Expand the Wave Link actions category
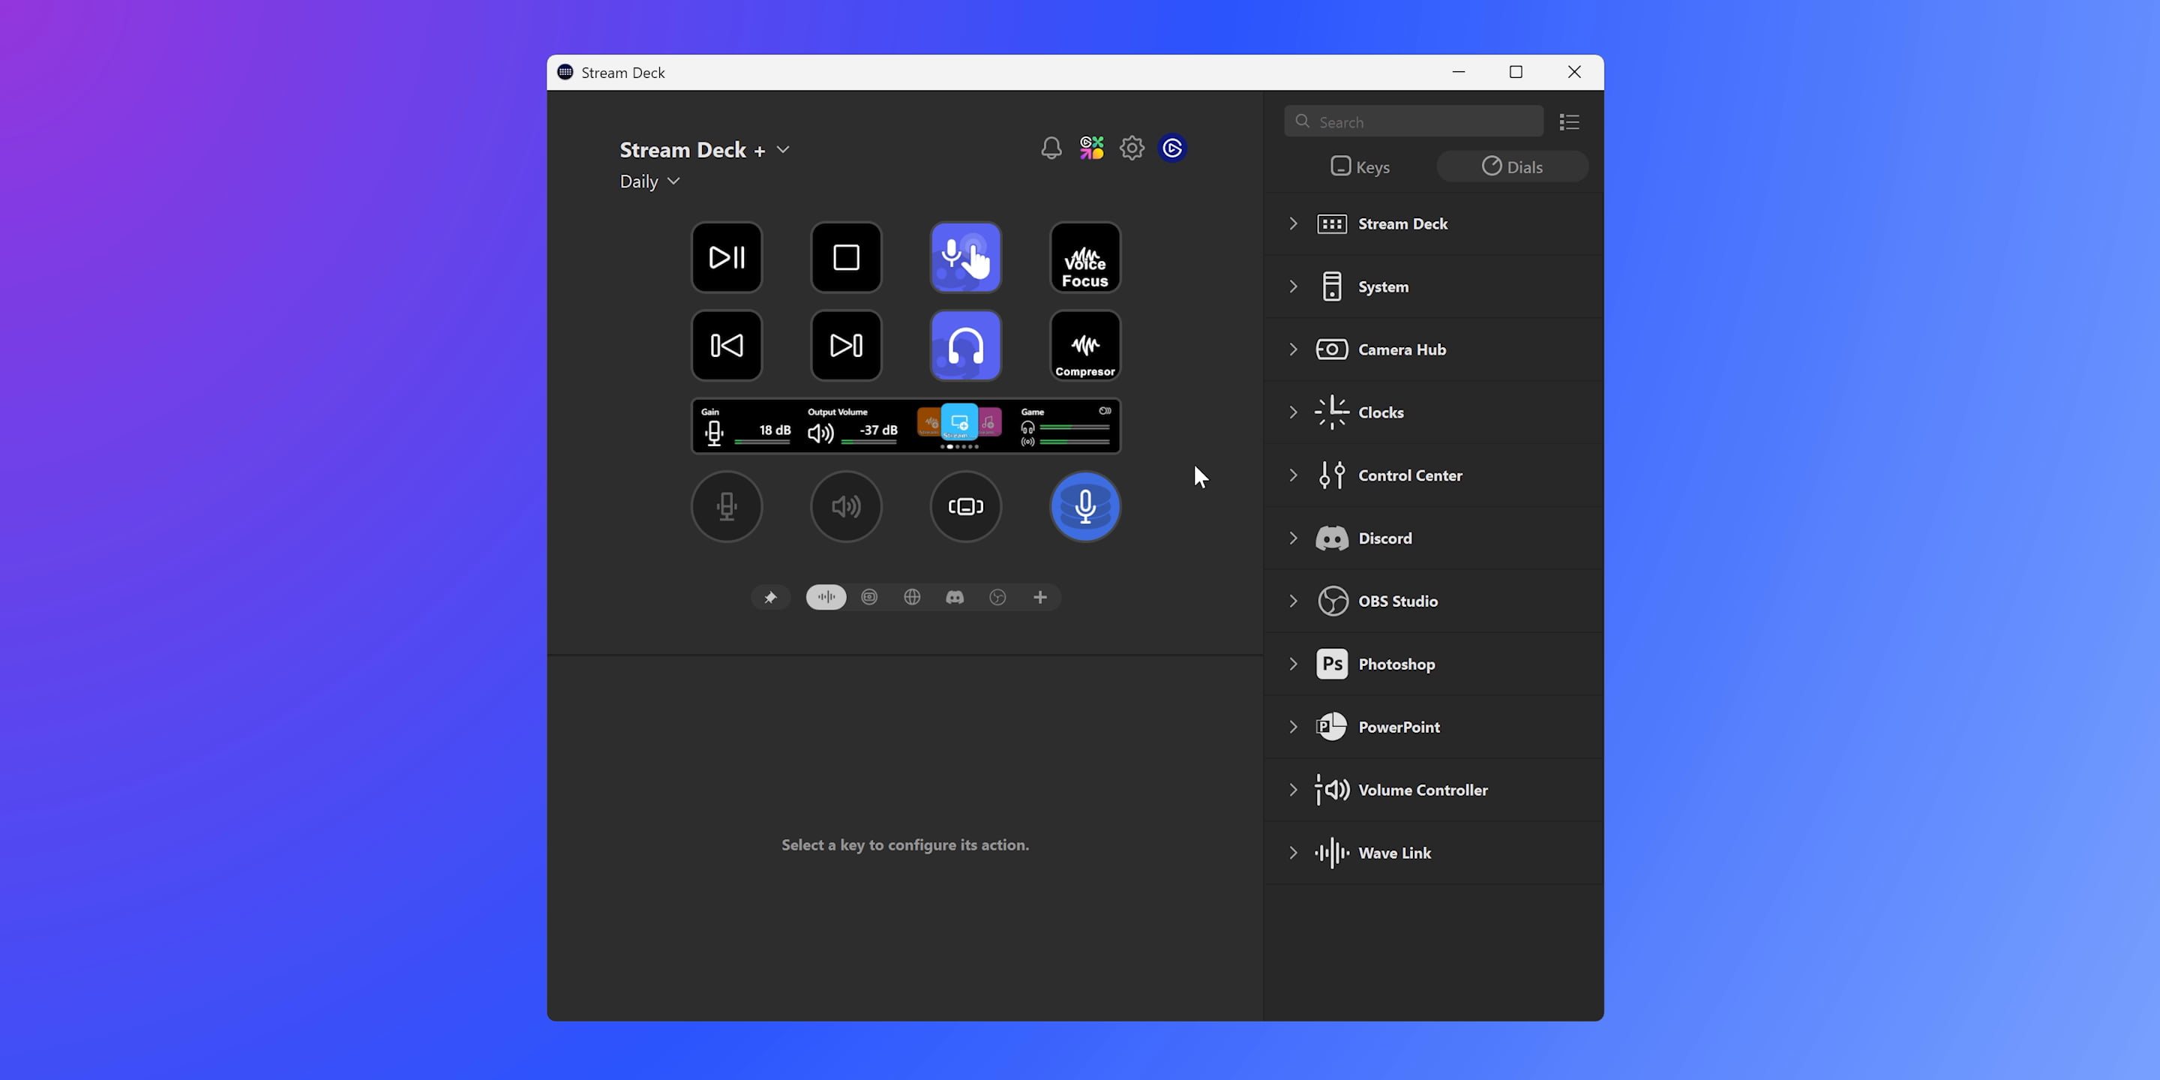The image size is (2160, 1080). pyautogui.click(x=1292, y=853)
